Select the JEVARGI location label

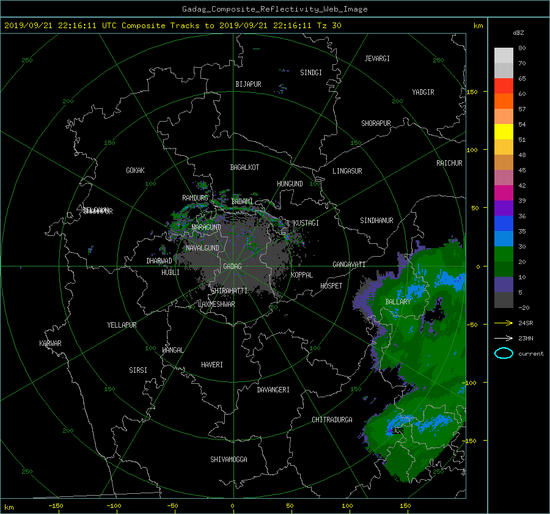(377, 59)
